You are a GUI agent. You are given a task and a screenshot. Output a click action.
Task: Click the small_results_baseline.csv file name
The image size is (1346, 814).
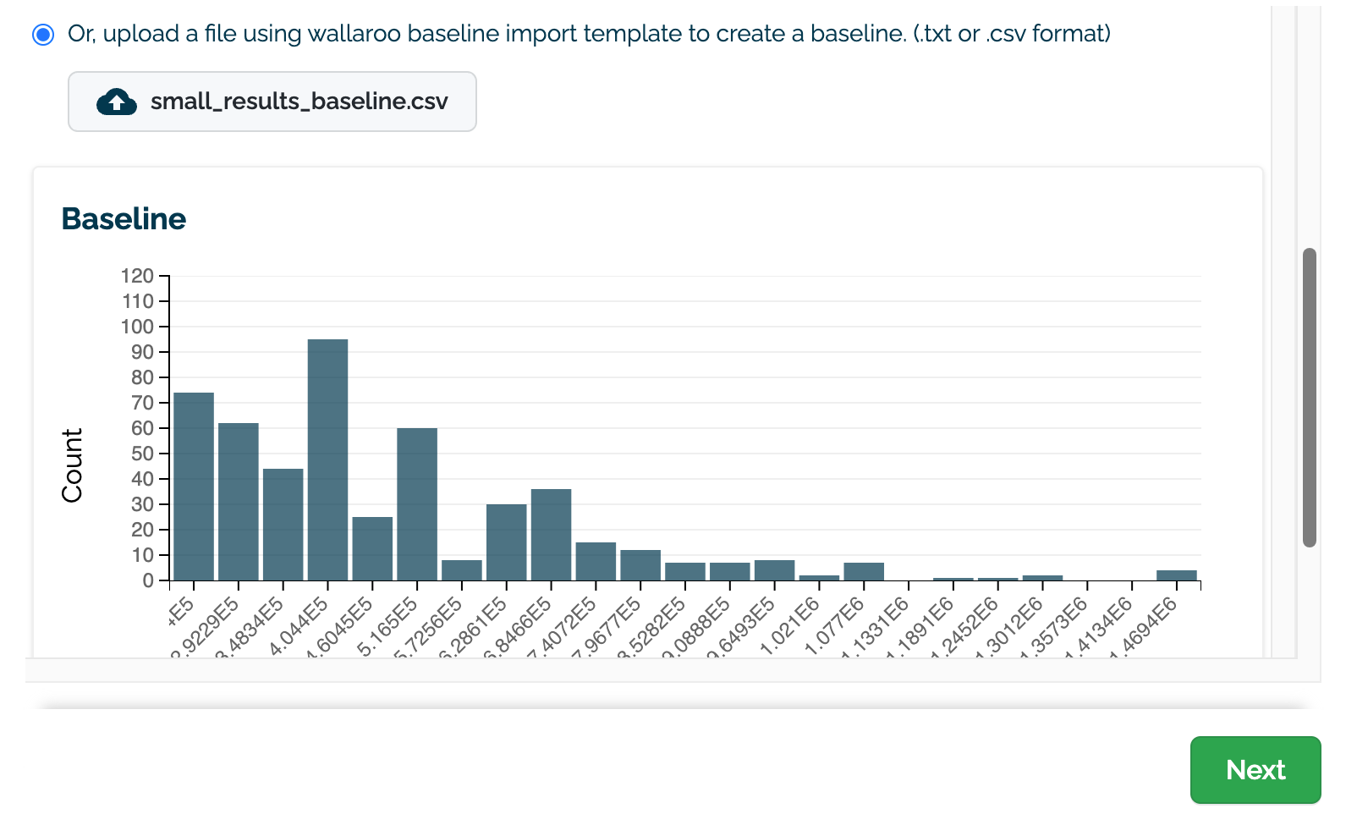pyautogui.click(x=299, y=102)
